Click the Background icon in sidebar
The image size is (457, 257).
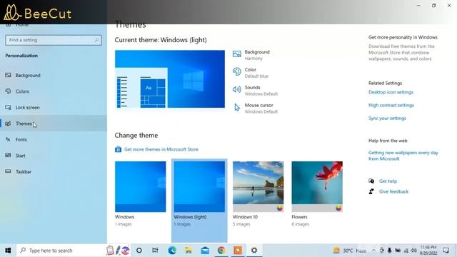8,75
